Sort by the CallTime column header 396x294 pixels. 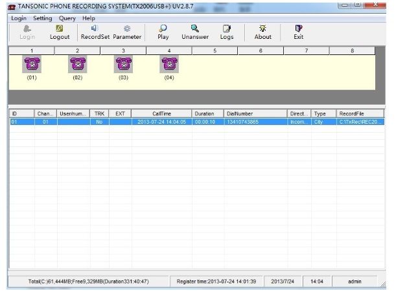point(161,113)
